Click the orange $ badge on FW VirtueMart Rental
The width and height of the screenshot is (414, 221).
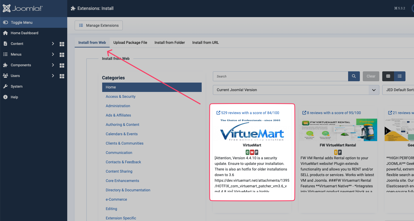(x=336, y=152)
